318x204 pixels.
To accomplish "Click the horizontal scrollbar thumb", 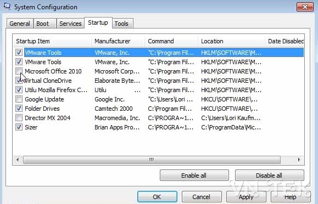I will click(152, 160).
